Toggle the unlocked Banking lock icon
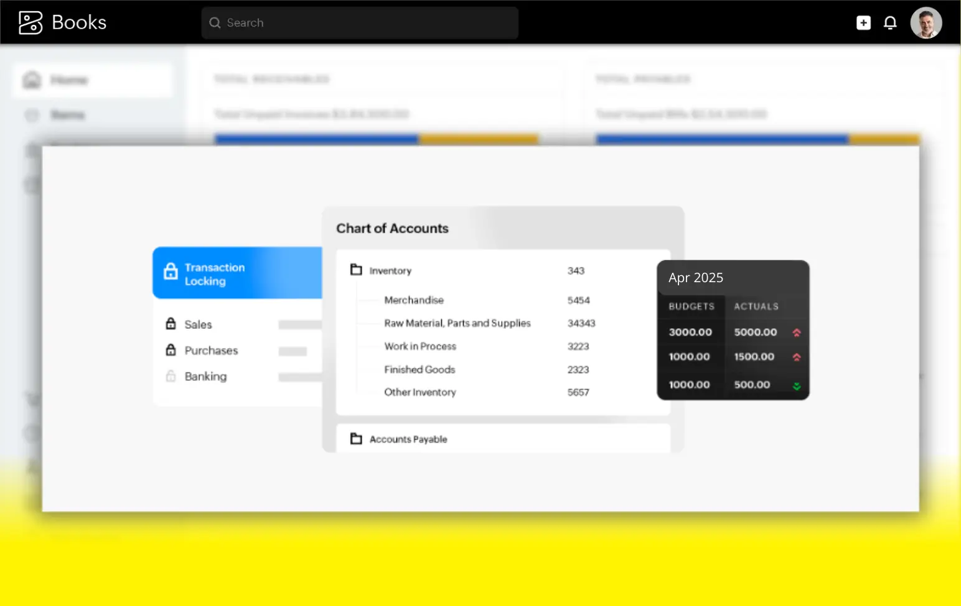The width and height of the screenshot is (961, 606). [x=171, y=376]
